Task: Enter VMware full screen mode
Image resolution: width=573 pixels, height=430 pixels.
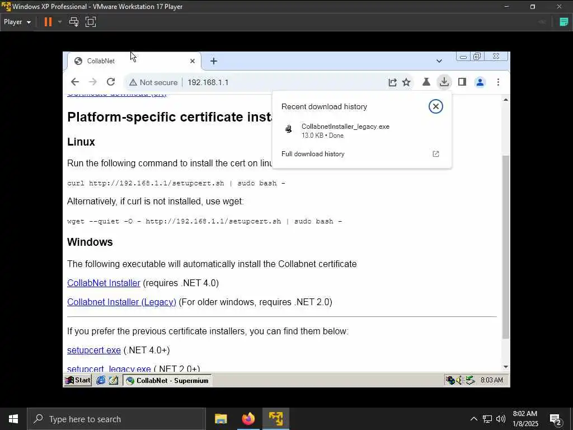Action: point(91,22)
